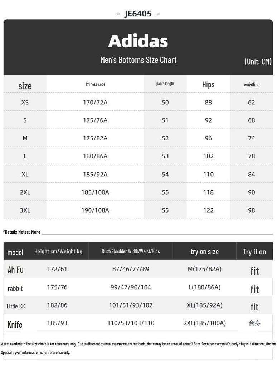
Task: Click the waistline column header
Action: coord(252,85)
